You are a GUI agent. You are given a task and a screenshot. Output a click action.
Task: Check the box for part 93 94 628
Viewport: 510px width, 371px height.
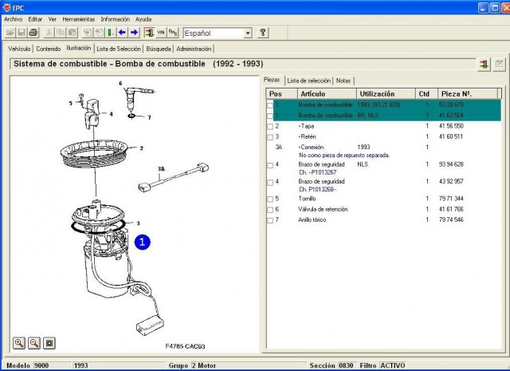(x=270, y=165)
